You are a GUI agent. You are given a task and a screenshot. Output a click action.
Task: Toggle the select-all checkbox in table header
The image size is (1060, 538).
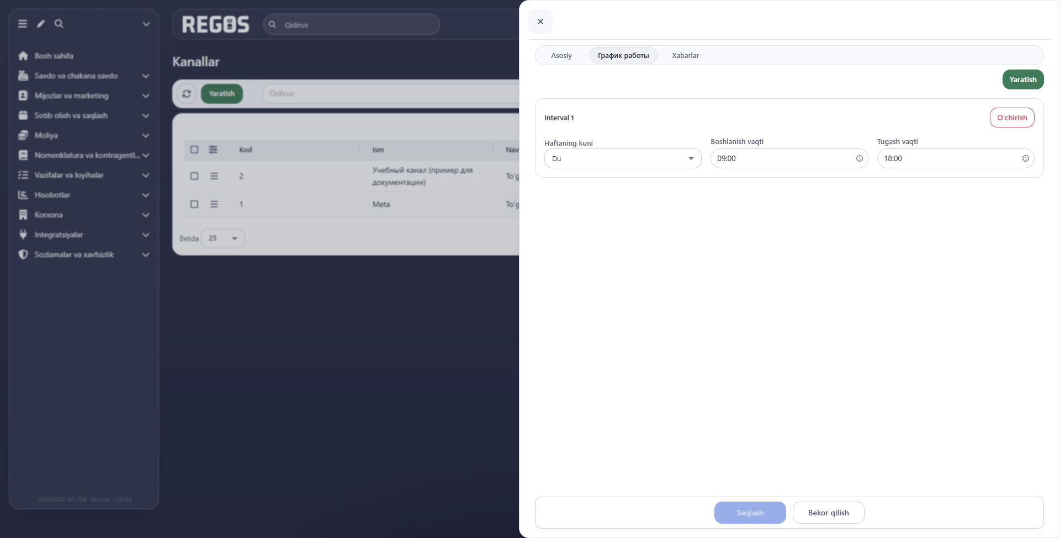194,150
